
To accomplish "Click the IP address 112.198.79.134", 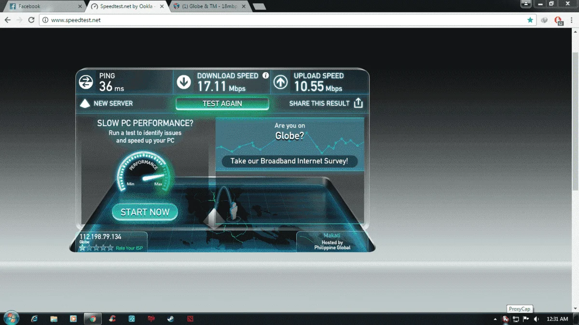I will (100, 237).
